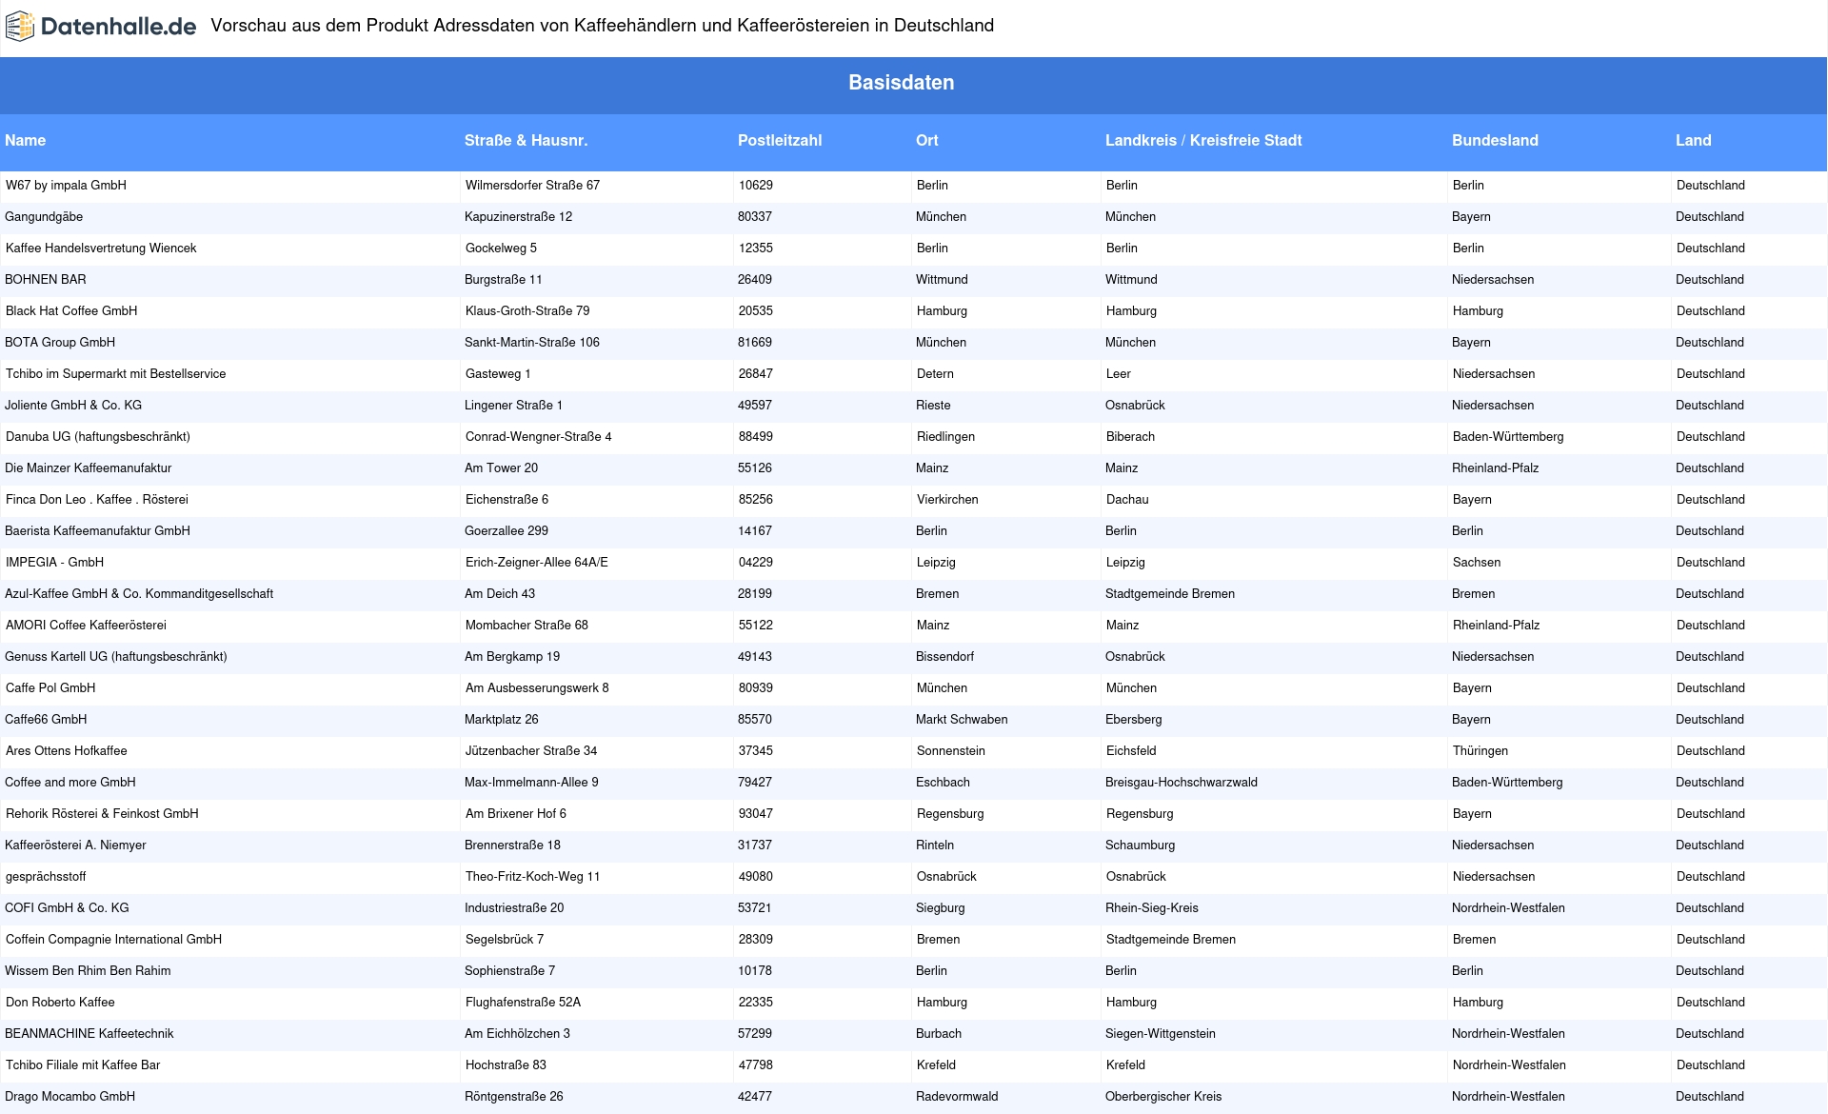Select Azul-Kaffee GmbH & Co. Kommanditgesellschaft

[139, 594]
